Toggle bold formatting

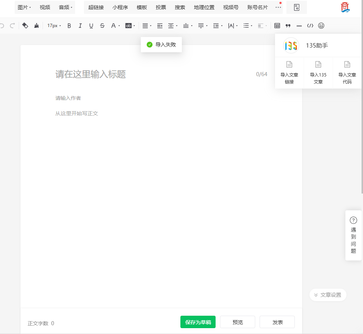[69, 26]
